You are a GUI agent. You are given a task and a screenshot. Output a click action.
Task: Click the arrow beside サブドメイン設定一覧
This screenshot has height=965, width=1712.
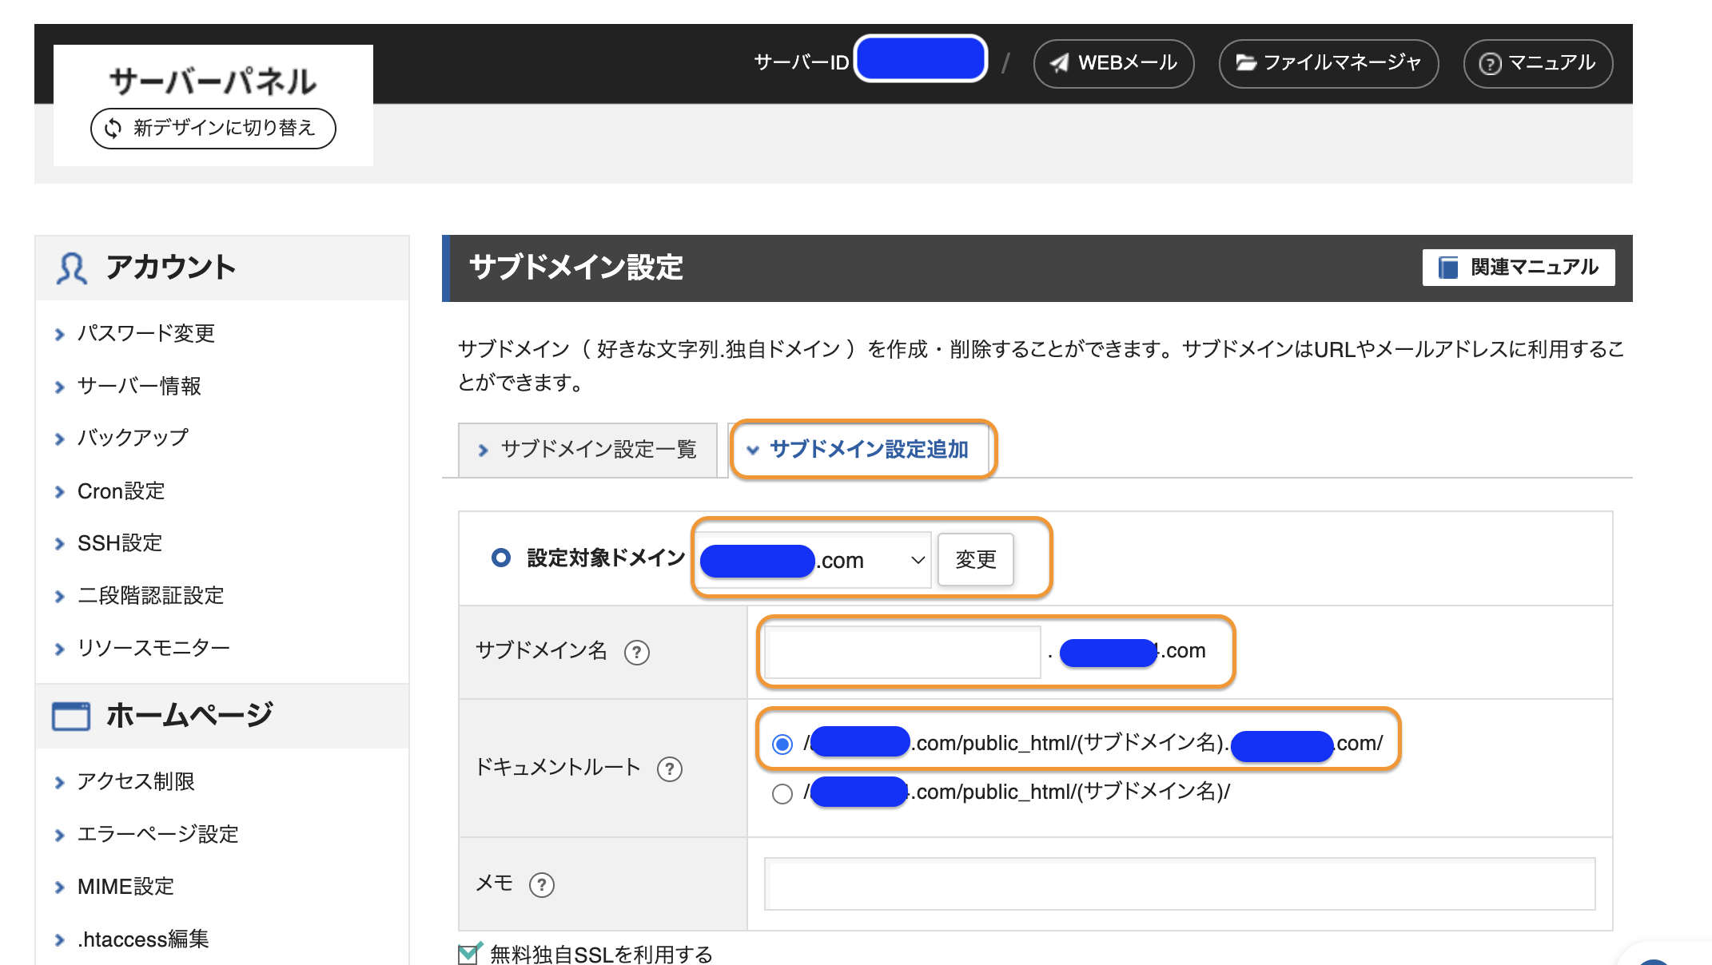coord(482,450)
